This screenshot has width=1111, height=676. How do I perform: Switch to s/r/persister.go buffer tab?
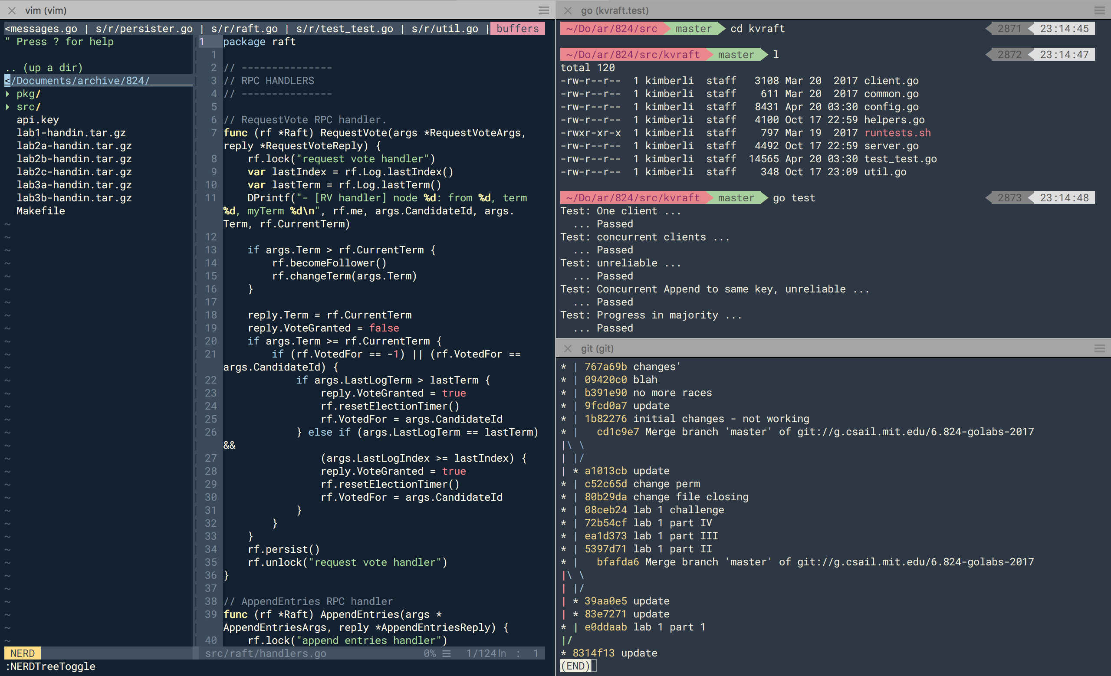tap(144, 29)
